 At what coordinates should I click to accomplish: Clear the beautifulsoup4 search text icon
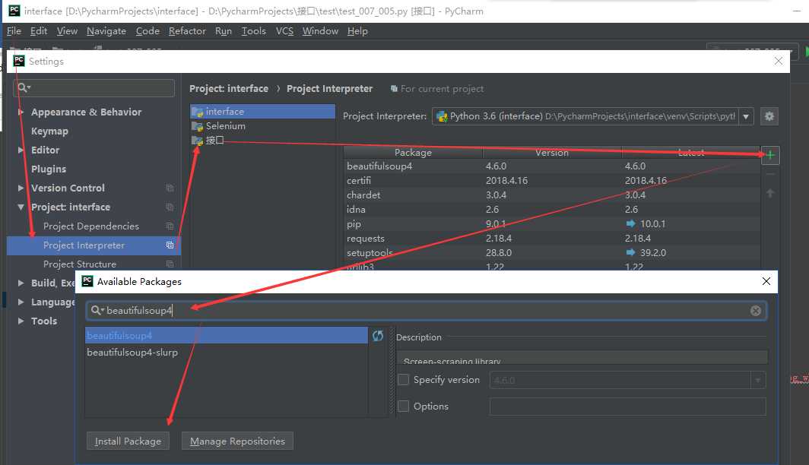click(x=755, y=310)
